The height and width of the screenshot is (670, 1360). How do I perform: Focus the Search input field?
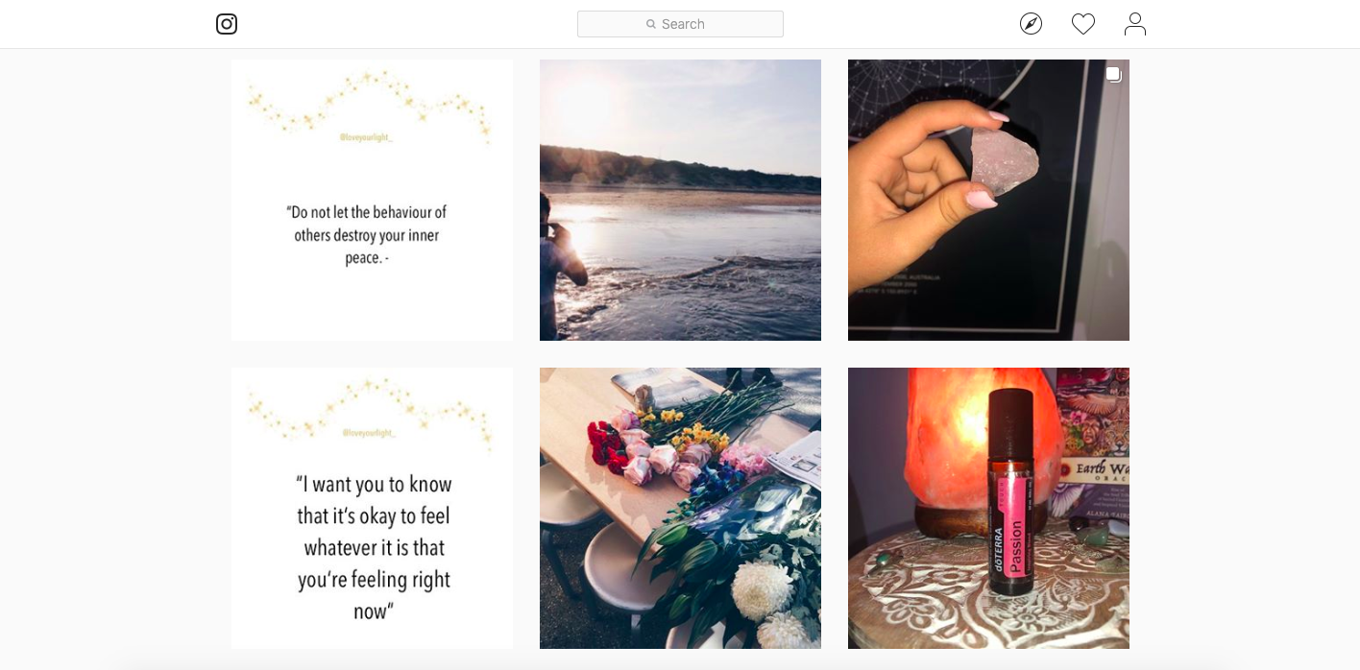click(x=680, y=24)
